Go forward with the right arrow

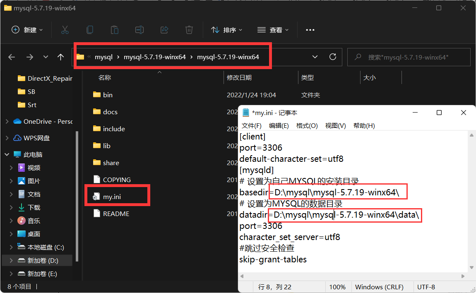[30, 57]
